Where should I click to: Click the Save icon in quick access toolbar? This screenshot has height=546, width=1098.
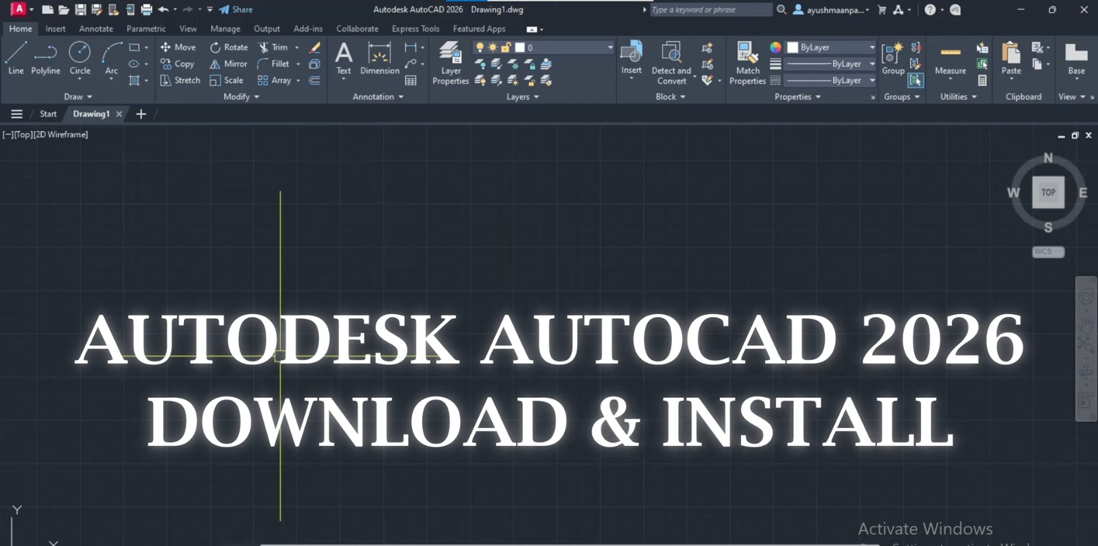(x=80, y=10)
